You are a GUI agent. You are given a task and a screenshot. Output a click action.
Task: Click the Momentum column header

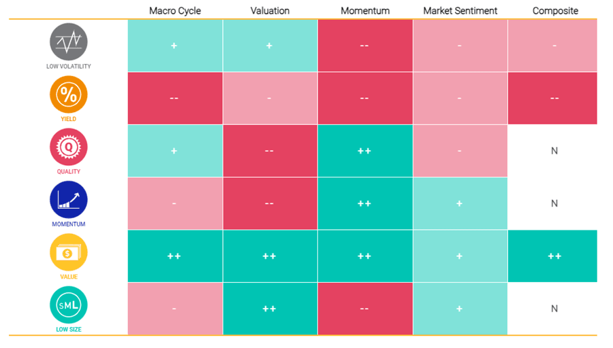[x=364, y=11]
